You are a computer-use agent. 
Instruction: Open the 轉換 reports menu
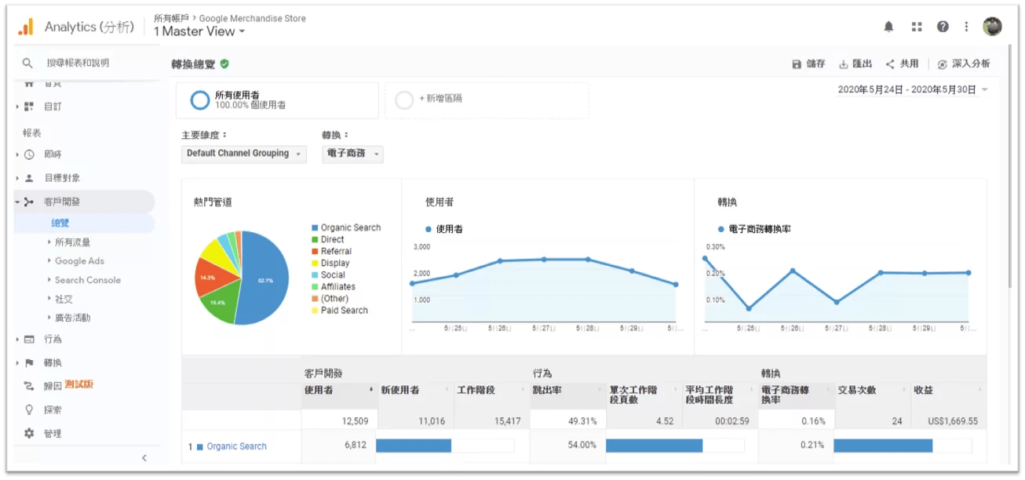point(53,363)
